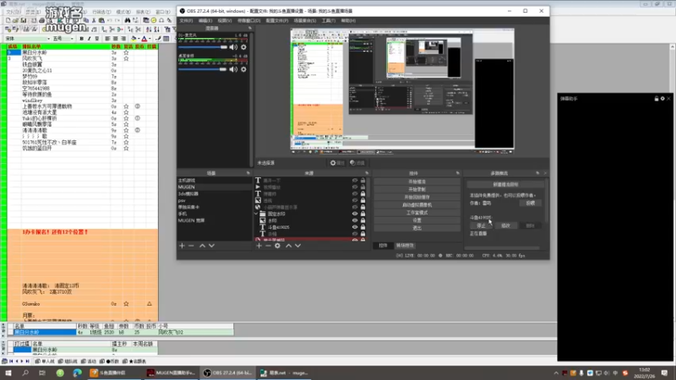This screenshot has width=676, height=380.
Task: Open the 五号 font size dropdown
Action: (72, 38)
